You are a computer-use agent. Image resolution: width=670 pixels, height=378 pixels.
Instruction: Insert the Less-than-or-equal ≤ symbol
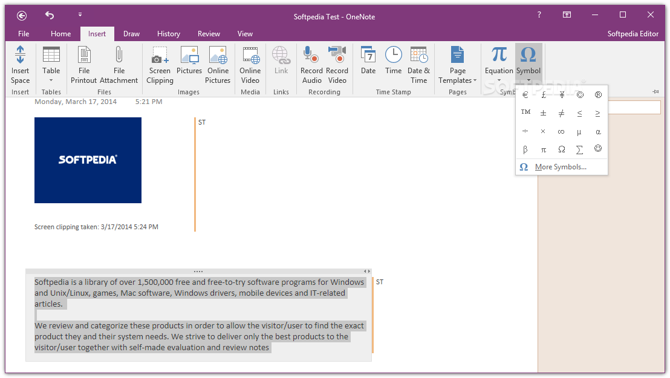(x=580, y=113)
